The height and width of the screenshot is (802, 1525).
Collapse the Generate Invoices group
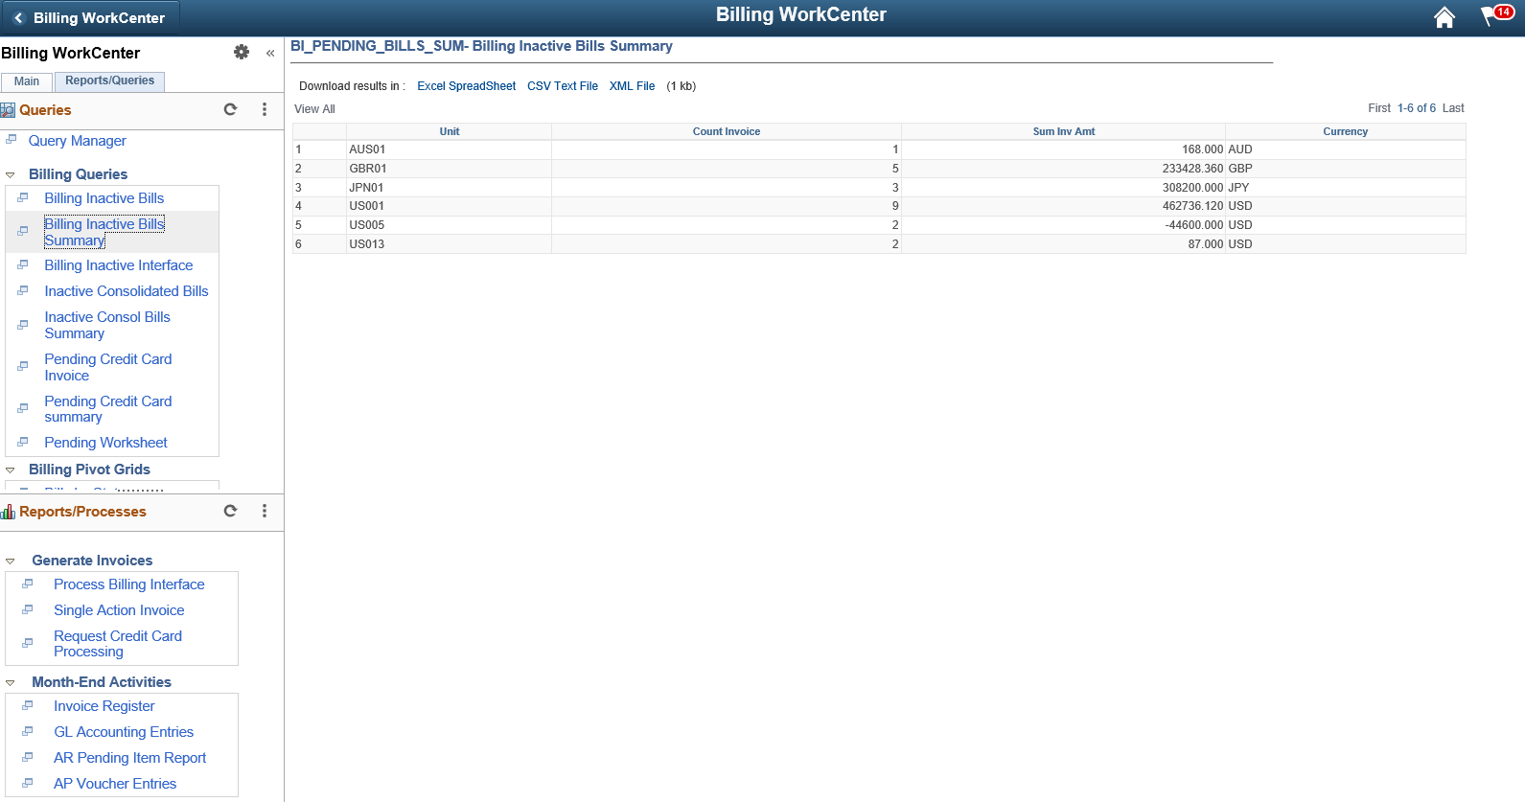(11, 561)
